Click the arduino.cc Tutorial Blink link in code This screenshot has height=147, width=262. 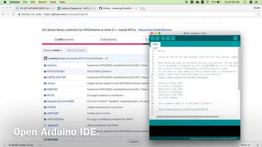183,109
